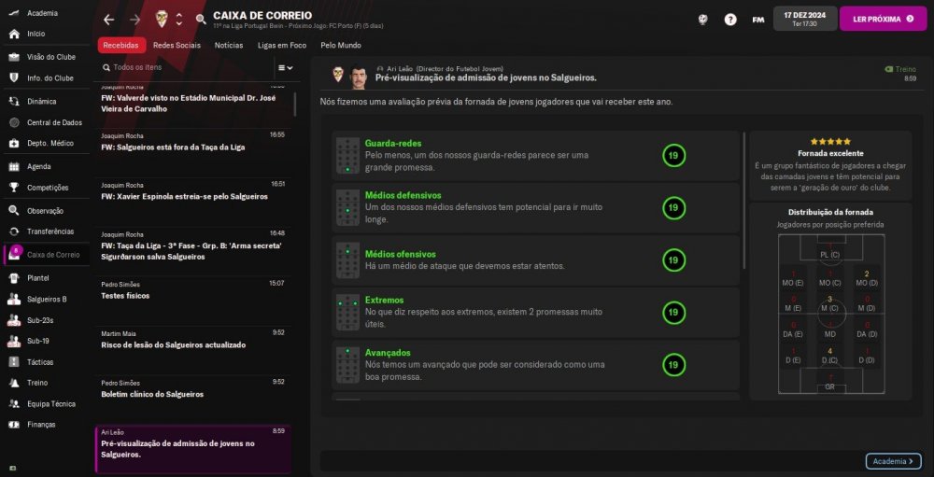
Task: Open the search magnifier in header
Action: point(201,20)
